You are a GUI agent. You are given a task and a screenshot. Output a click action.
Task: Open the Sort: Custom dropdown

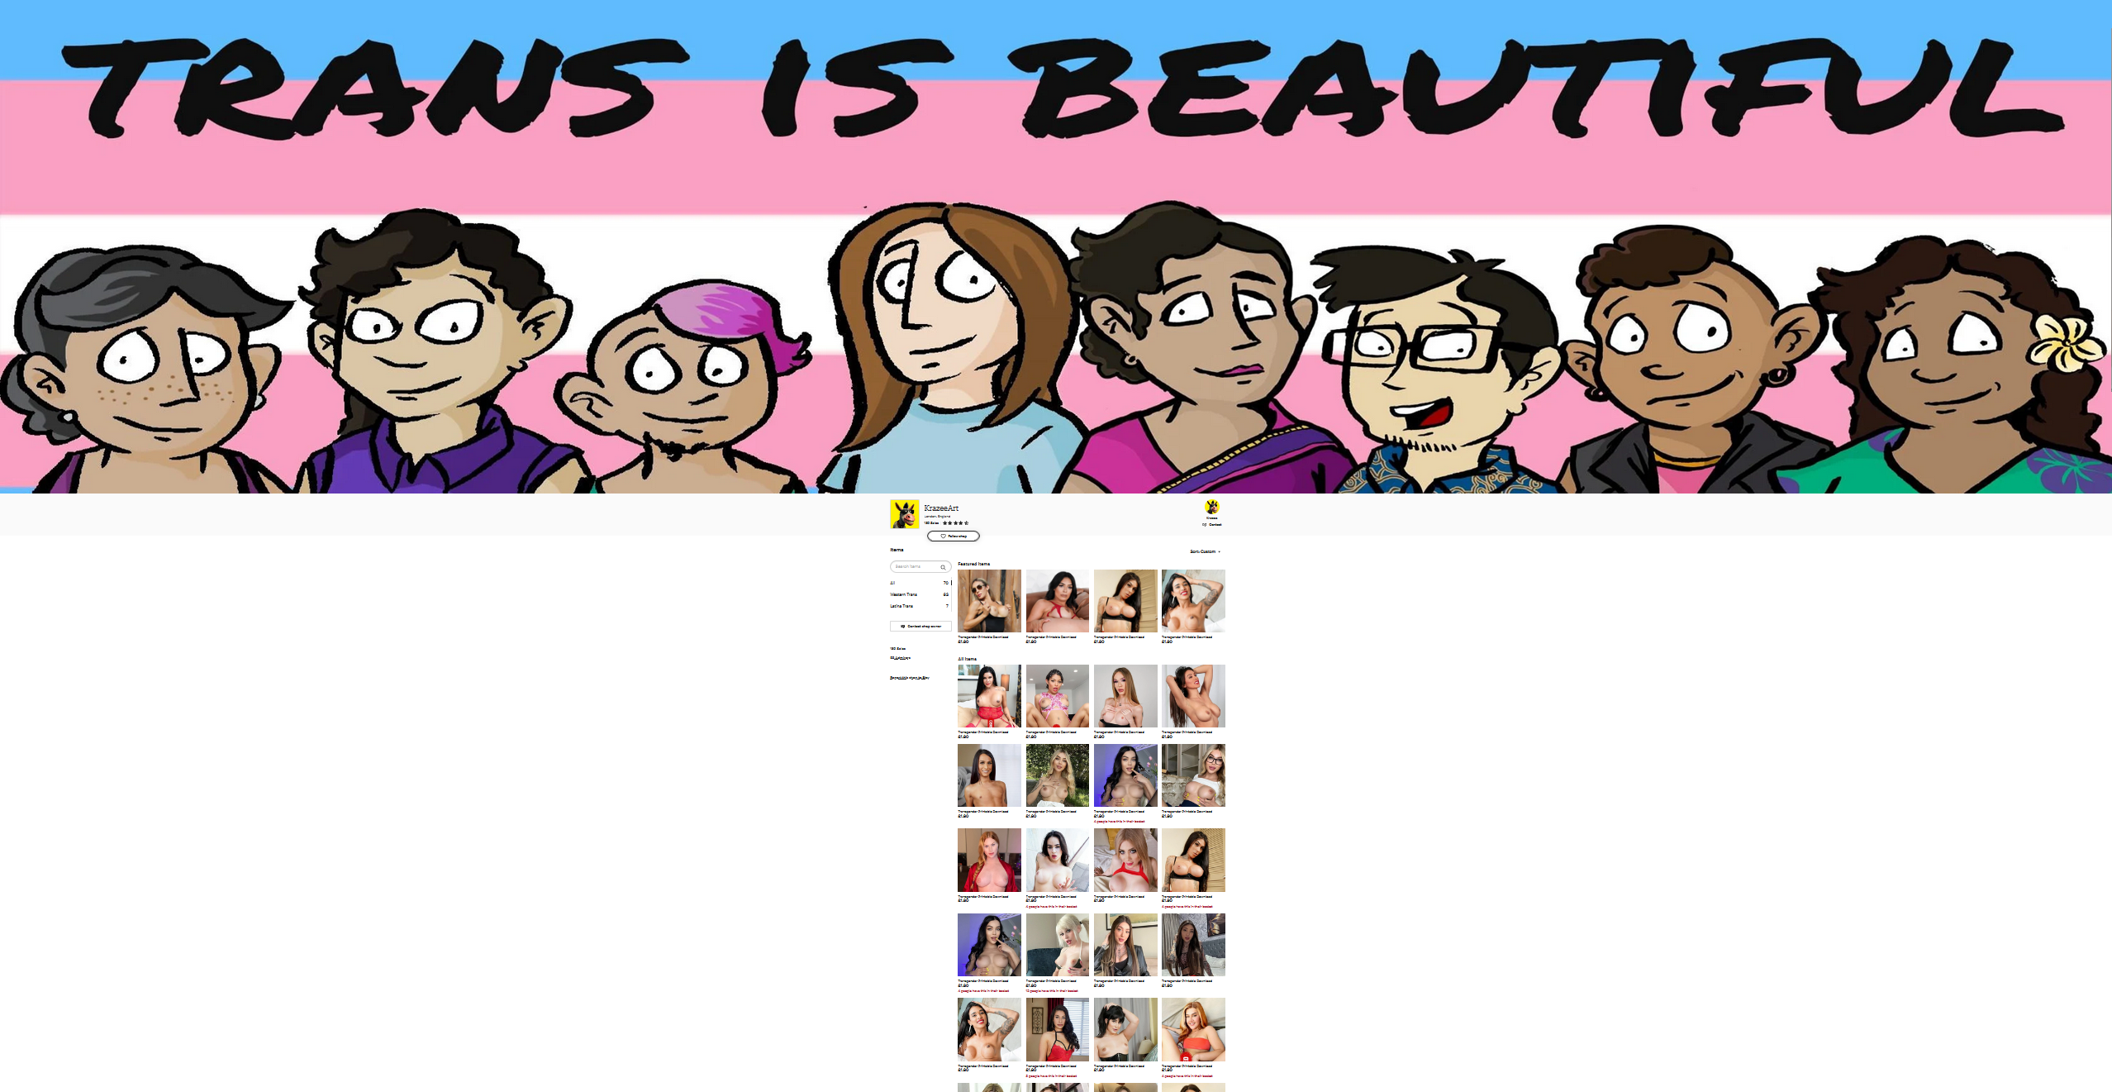coord(1205,551)
